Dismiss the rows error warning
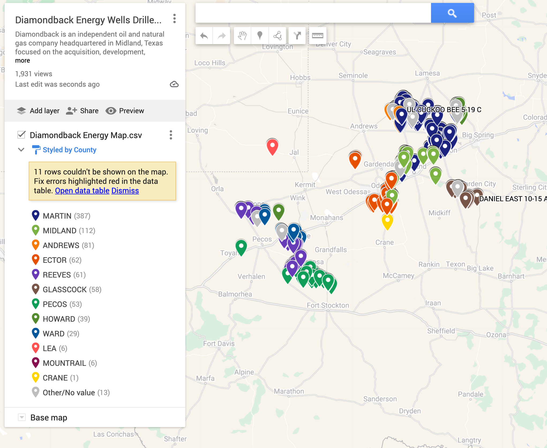The image size is (547, 448). click(x=125, y=191)
